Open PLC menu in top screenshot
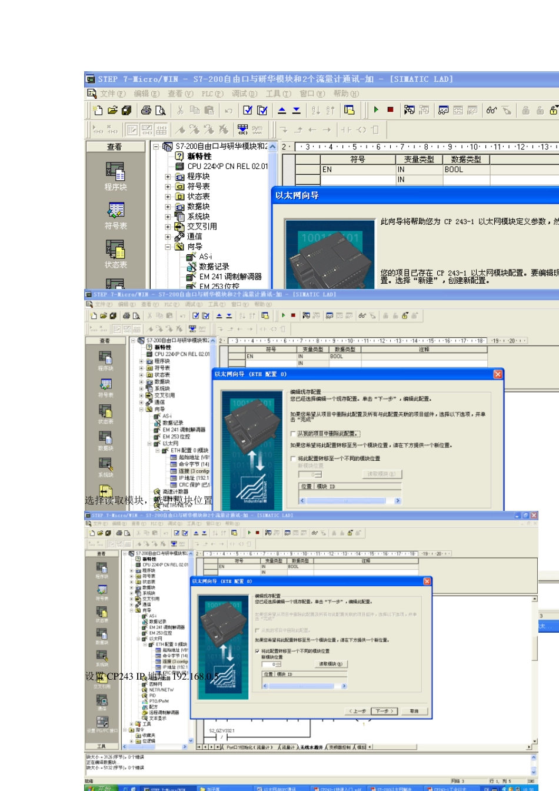 click(x=212, y=94)
